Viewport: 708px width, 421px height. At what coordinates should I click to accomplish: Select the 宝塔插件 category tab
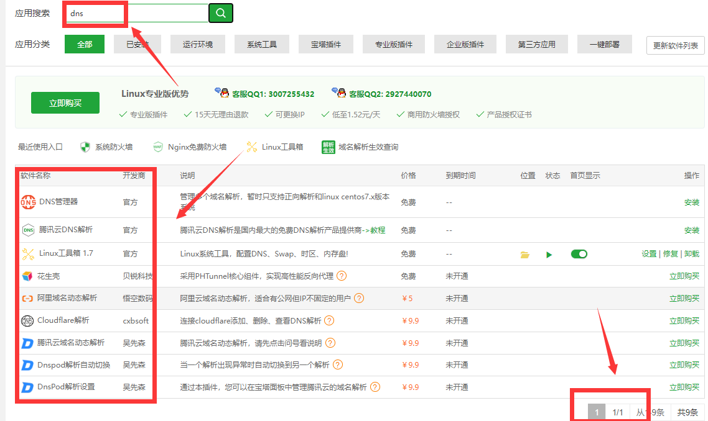pyautogui.click(x=326, y=44)
